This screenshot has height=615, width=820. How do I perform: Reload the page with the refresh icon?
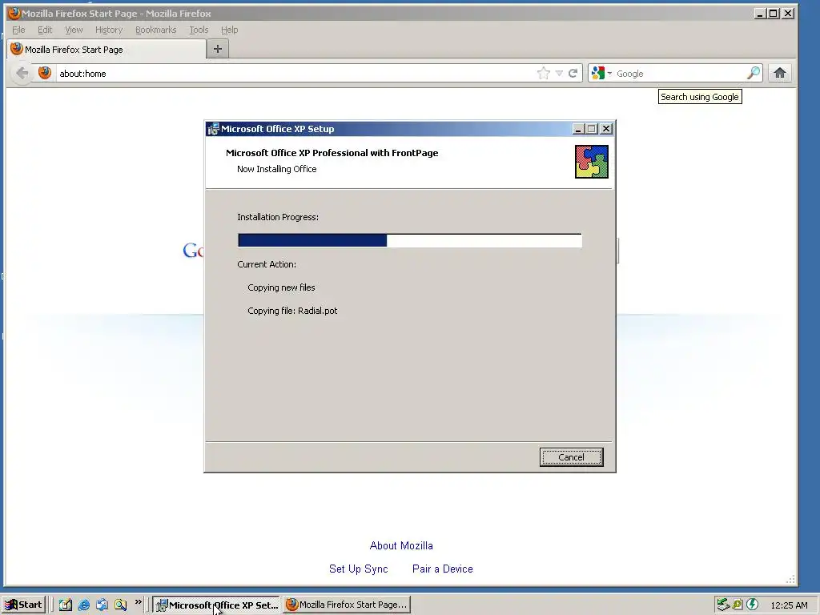pos(573,73)
